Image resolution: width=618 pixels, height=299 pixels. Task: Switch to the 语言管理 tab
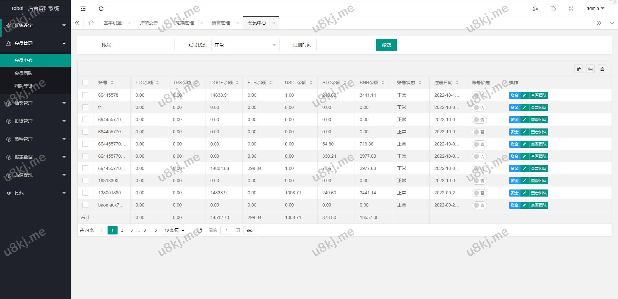click(221, 23)
